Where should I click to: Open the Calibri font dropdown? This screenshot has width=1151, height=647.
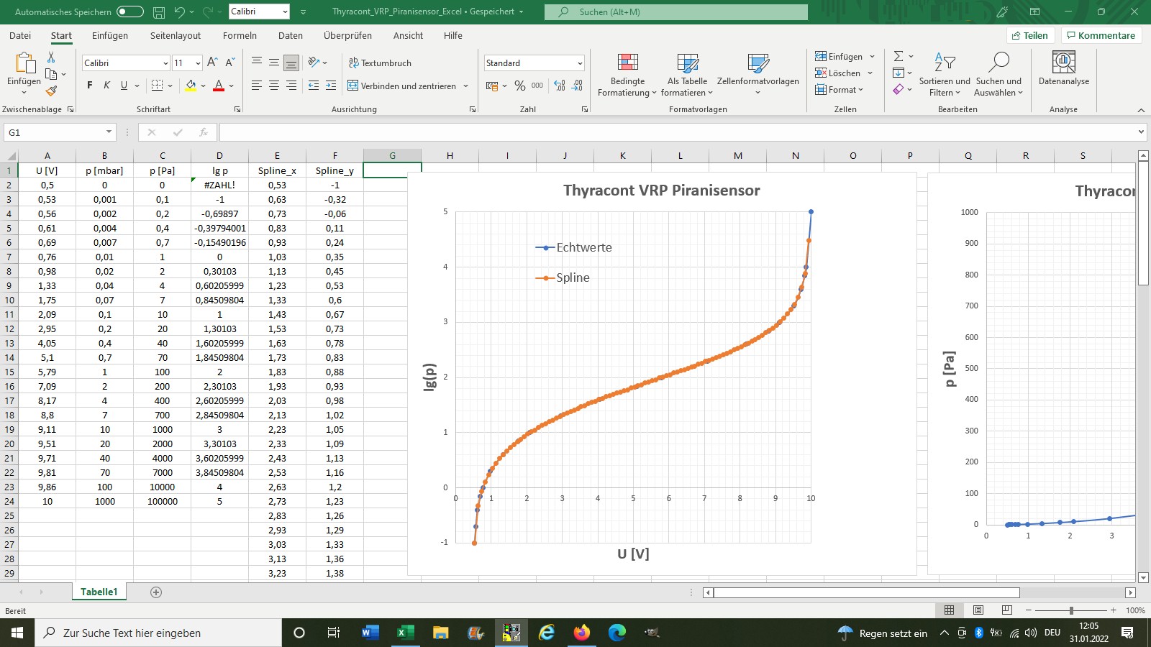point(165,63)
